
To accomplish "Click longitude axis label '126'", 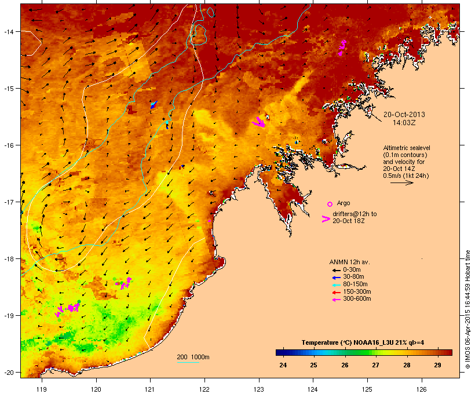I will (x=421, y=389).
